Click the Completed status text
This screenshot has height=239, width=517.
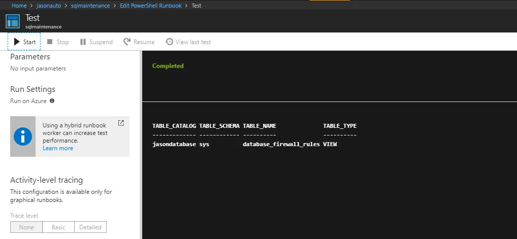coord(168,66)
